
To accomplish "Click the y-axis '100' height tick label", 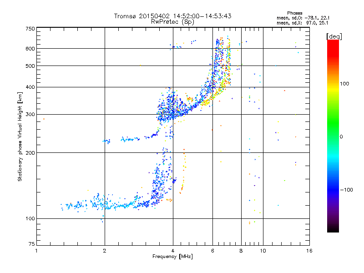I will [x=30, y=218].
